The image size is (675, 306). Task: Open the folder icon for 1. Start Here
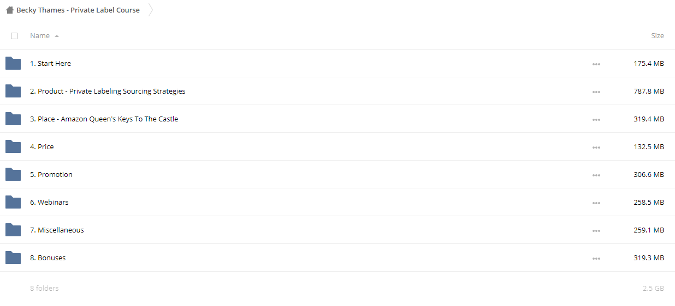[x=13, y=63]
